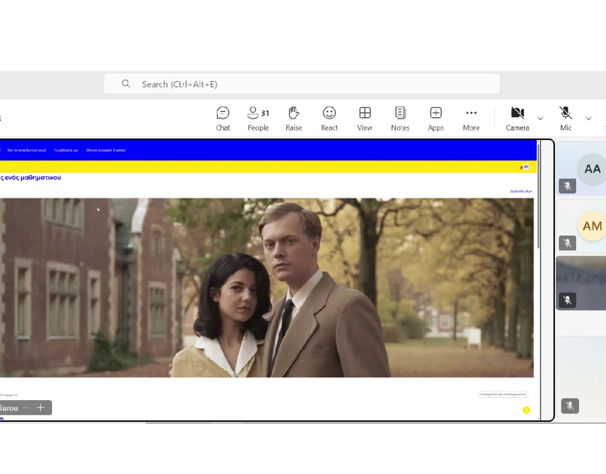Click the Search (Ctrl+Alt+E) box

(x=302, y=84)
